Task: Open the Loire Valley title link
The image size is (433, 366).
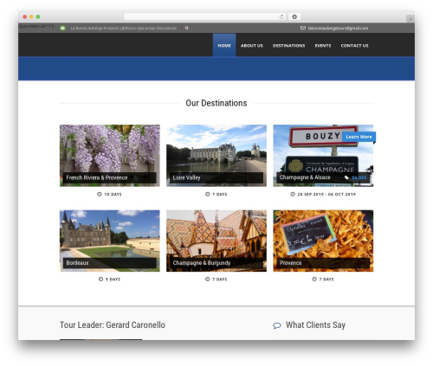Action: tap(186, 177)
